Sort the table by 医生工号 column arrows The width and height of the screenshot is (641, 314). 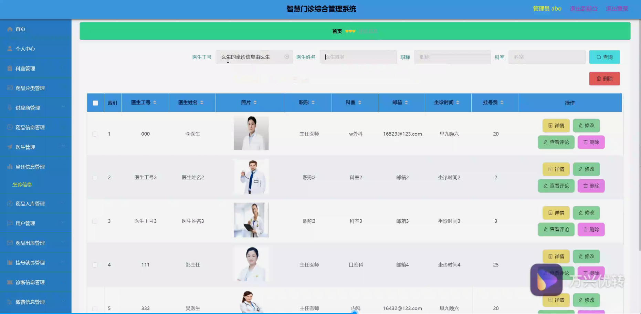click(x=155, y=103)
